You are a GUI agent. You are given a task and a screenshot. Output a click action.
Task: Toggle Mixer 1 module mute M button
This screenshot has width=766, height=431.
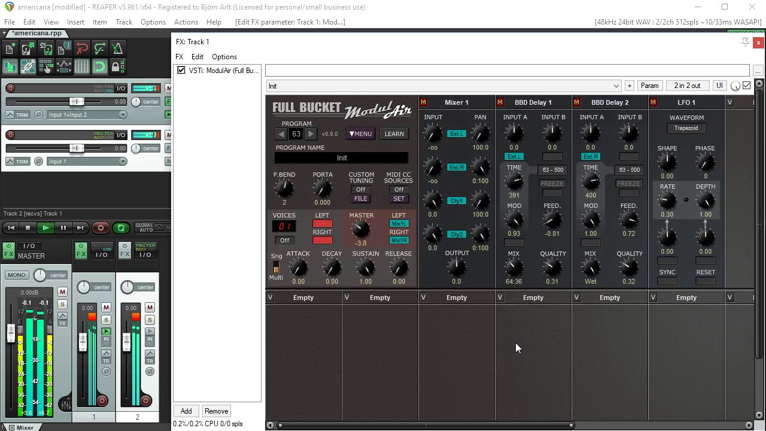pos(423,102)
